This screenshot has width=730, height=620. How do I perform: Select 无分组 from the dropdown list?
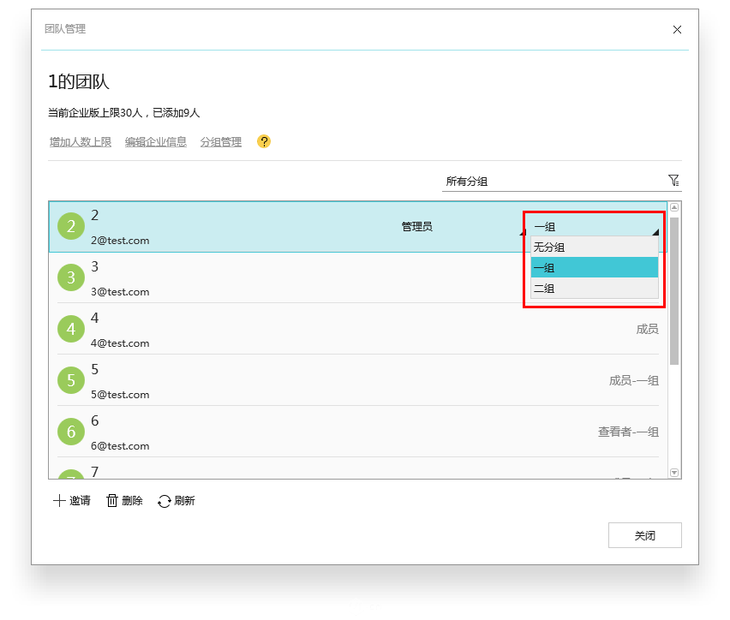(595, 247)
